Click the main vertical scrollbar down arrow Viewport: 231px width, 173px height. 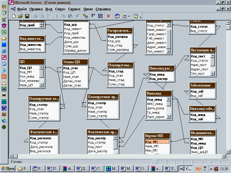pos(228,151)
